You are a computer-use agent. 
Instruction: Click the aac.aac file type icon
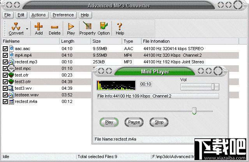[11, 49]
